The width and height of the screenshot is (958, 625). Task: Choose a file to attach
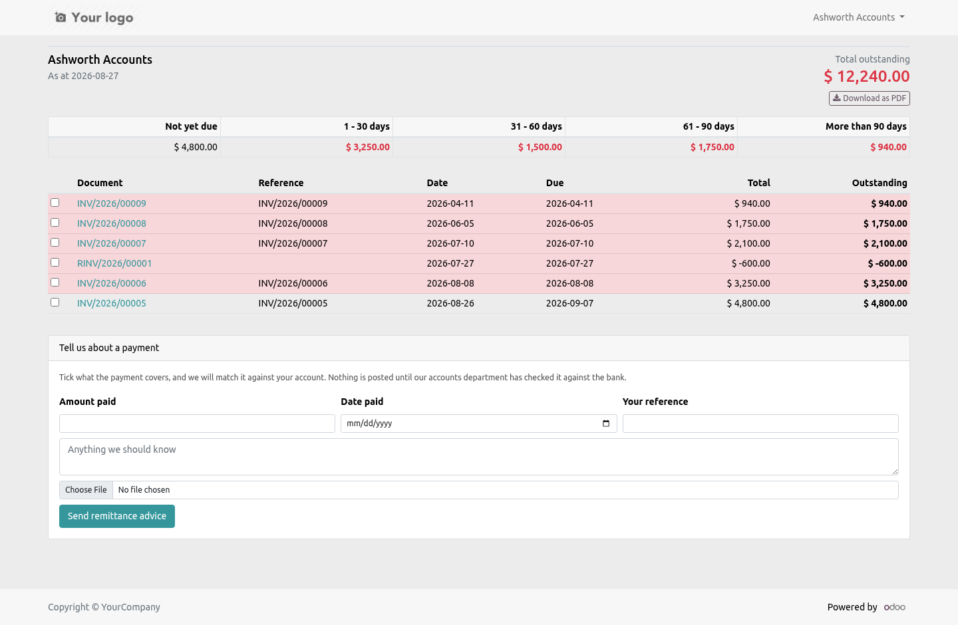coord(86,490)
